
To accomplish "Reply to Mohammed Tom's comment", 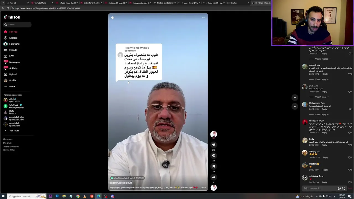I will click(x=324, y=109).
